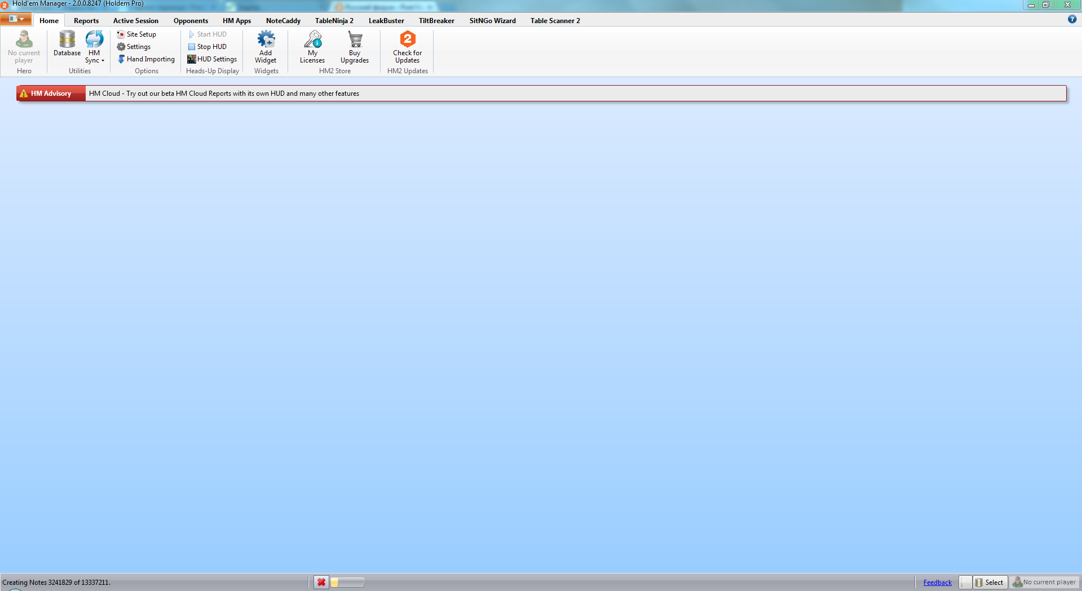Open Site Setup options
Viewport: 1082px width, 591px height.
coord(136,34)
